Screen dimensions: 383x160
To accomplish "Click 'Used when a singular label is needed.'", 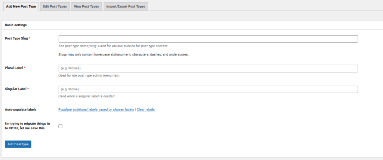I will (x=87, y=96).
